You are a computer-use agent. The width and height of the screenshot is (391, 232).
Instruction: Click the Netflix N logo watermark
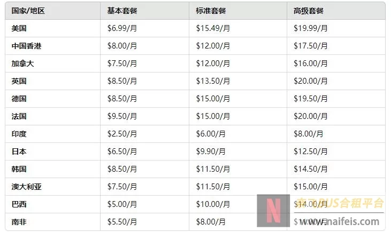pos(273,211)
